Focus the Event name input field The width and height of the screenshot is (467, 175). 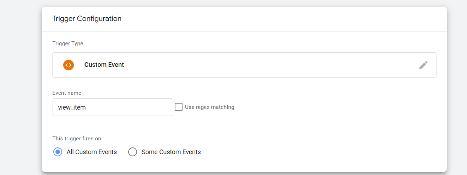tap(113, 107)
